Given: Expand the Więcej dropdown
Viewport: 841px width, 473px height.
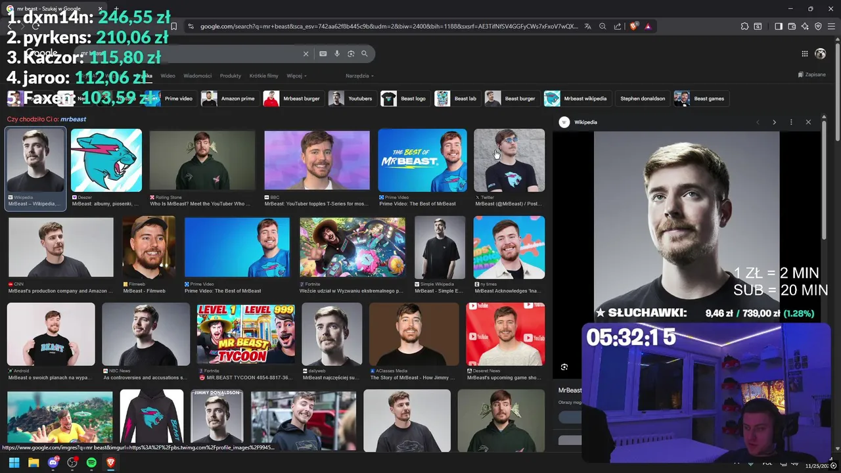Looking at the screenshot, I should [x=296, y=76].
